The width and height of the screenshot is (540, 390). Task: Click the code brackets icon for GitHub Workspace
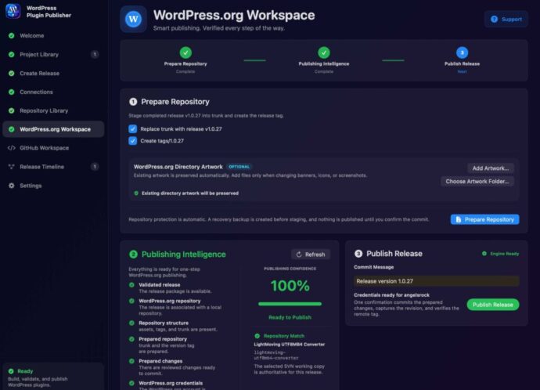(12, 148)
